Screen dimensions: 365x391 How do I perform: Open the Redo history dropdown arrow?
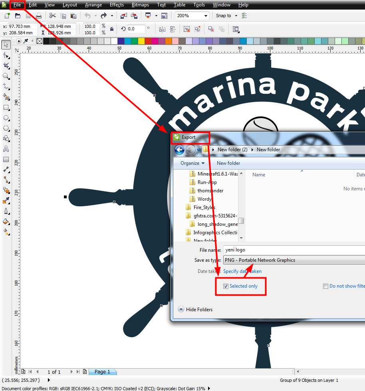pyautogui.click(x=112, y=16)
